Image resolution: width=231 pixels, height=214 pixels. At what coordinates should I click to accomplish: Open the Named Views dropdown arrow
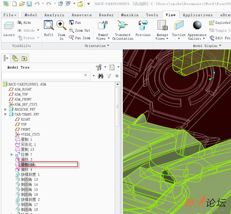[109, 38]
